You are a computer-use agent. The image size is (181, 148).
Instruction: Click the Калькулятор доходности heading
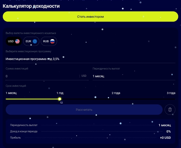31,6
